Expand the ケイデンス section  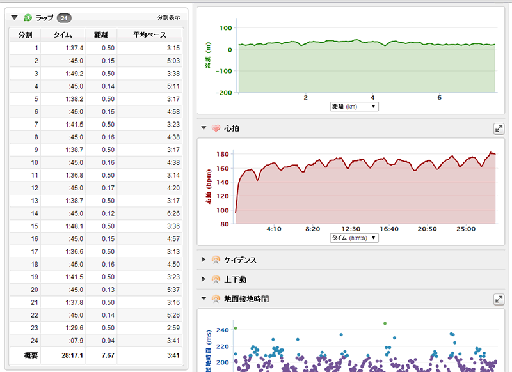pos(204,260)
